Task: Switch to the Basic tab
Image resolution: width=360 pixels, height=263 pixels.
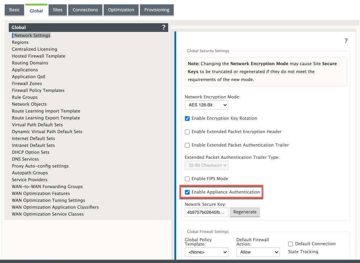Action: pyautogui.click(x=14, y=10)
